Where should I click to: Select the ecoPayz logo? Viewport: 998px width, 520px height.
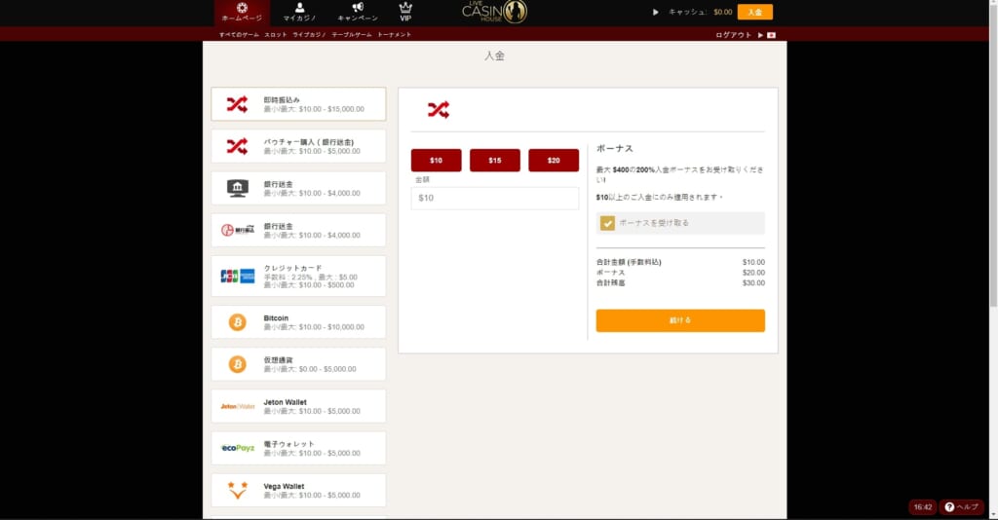pos(238,448)
